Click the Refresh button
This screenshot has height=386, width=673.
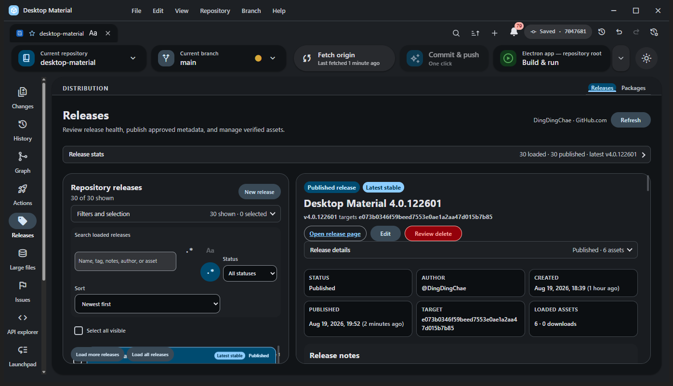pyautogui.click(x=631, y=120)
